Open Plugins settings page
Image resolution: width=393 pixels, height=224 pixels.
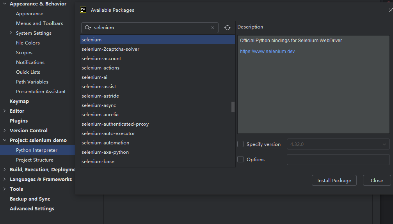[19, 121]
